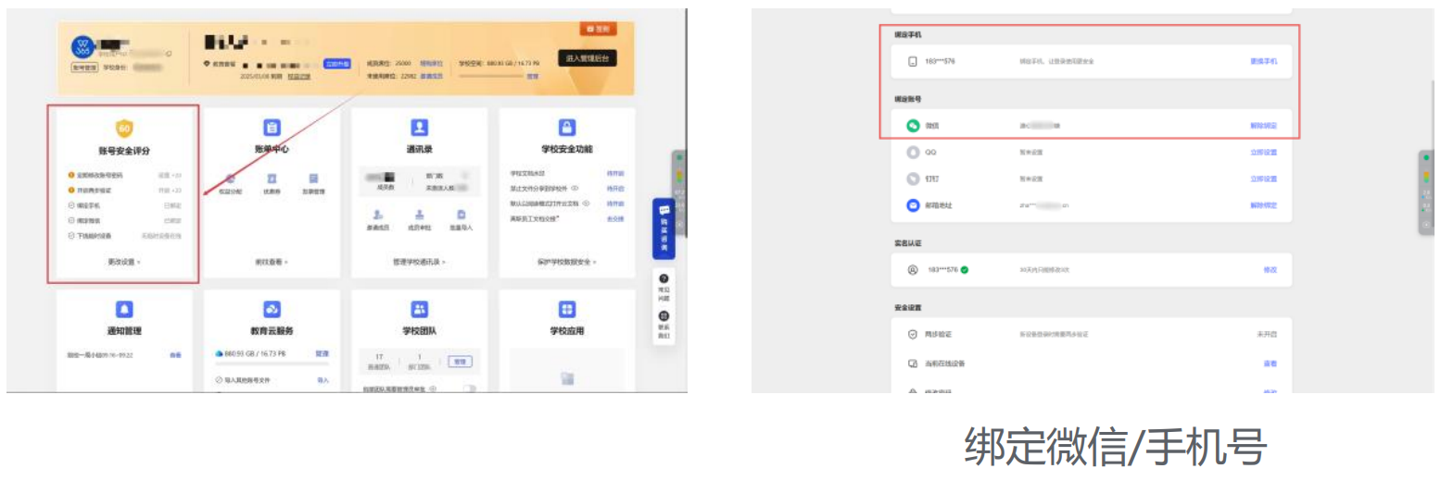Click the phone icon beside 183***576

(x=913, y=61)
